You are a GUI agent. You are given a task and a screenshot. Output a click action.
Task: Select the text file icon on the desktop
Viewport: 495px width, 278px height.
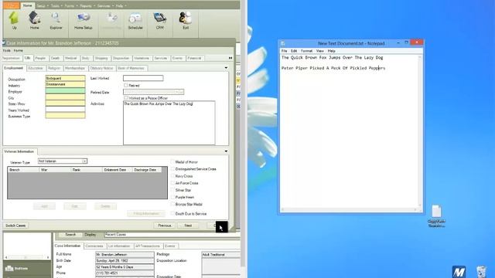[436, 212]
